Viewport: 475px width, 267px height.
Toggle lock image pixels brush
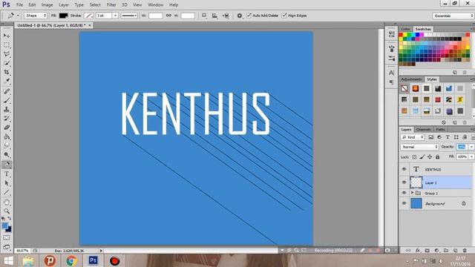(422, 156)
